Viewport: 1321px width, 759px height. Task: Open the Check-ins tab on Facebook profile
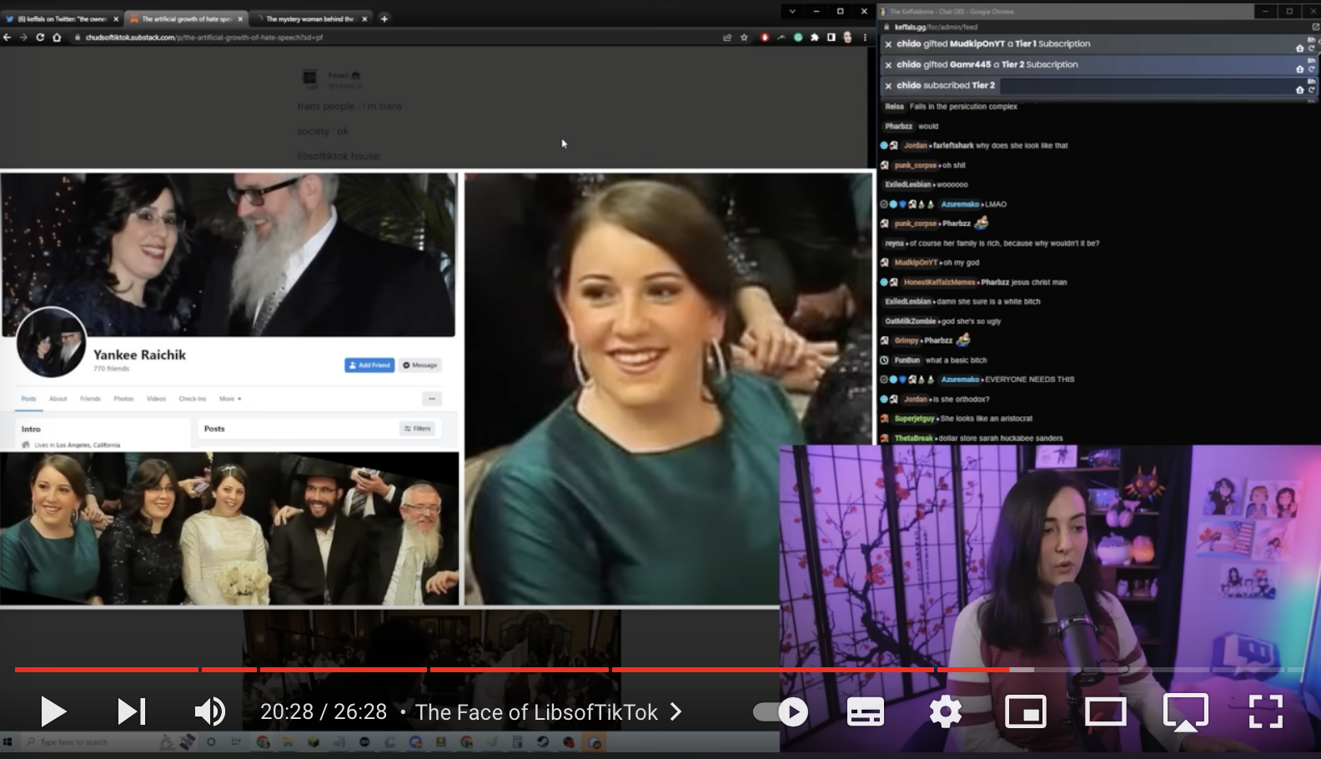coord(192,399)
